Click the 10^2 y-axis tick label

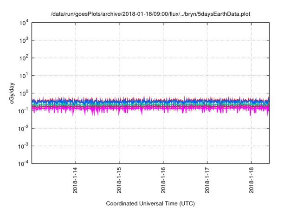click(24, 58)
